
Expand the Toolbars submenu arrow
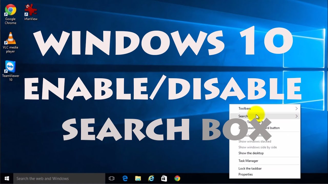point(296,109)
